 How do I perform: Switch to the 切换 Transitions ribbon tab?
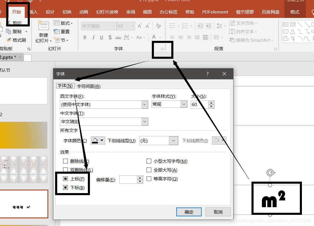(67, 12)
